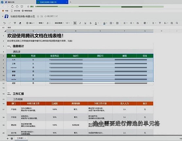Viewport: 182px width, 141px height.
Task: Click the browser forward arrow
Action: [8, 7]
